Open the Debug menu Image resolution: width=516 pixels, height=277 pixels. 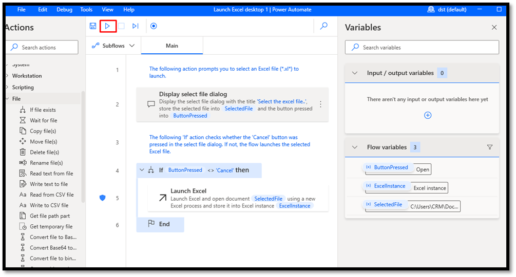click(x=64, y=10)
